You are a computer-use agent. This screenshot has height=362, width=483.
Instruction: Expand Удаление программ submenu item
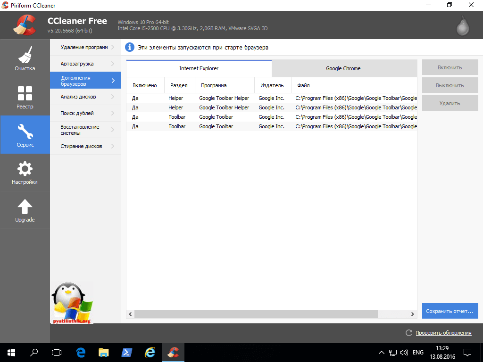[x=85, y=47]
